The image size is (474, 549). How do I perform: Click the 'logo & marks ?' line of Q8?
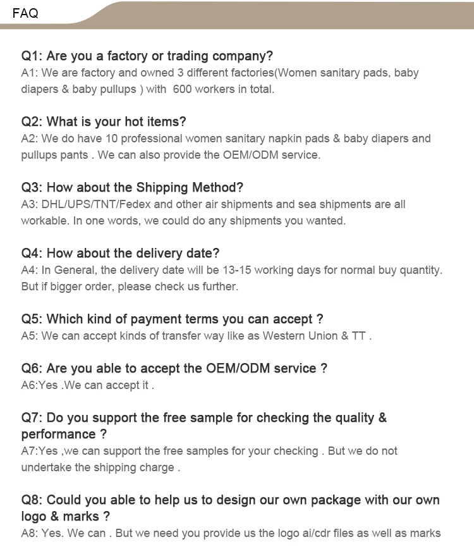tap(66, 517)
